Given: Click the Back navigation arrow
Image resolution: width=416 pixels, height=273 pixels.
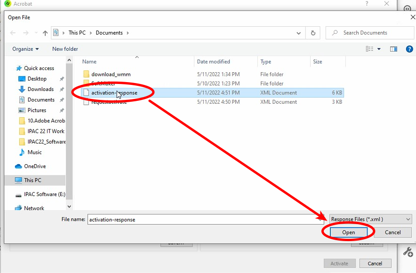Looking at the screenshot, I should 13,33.
